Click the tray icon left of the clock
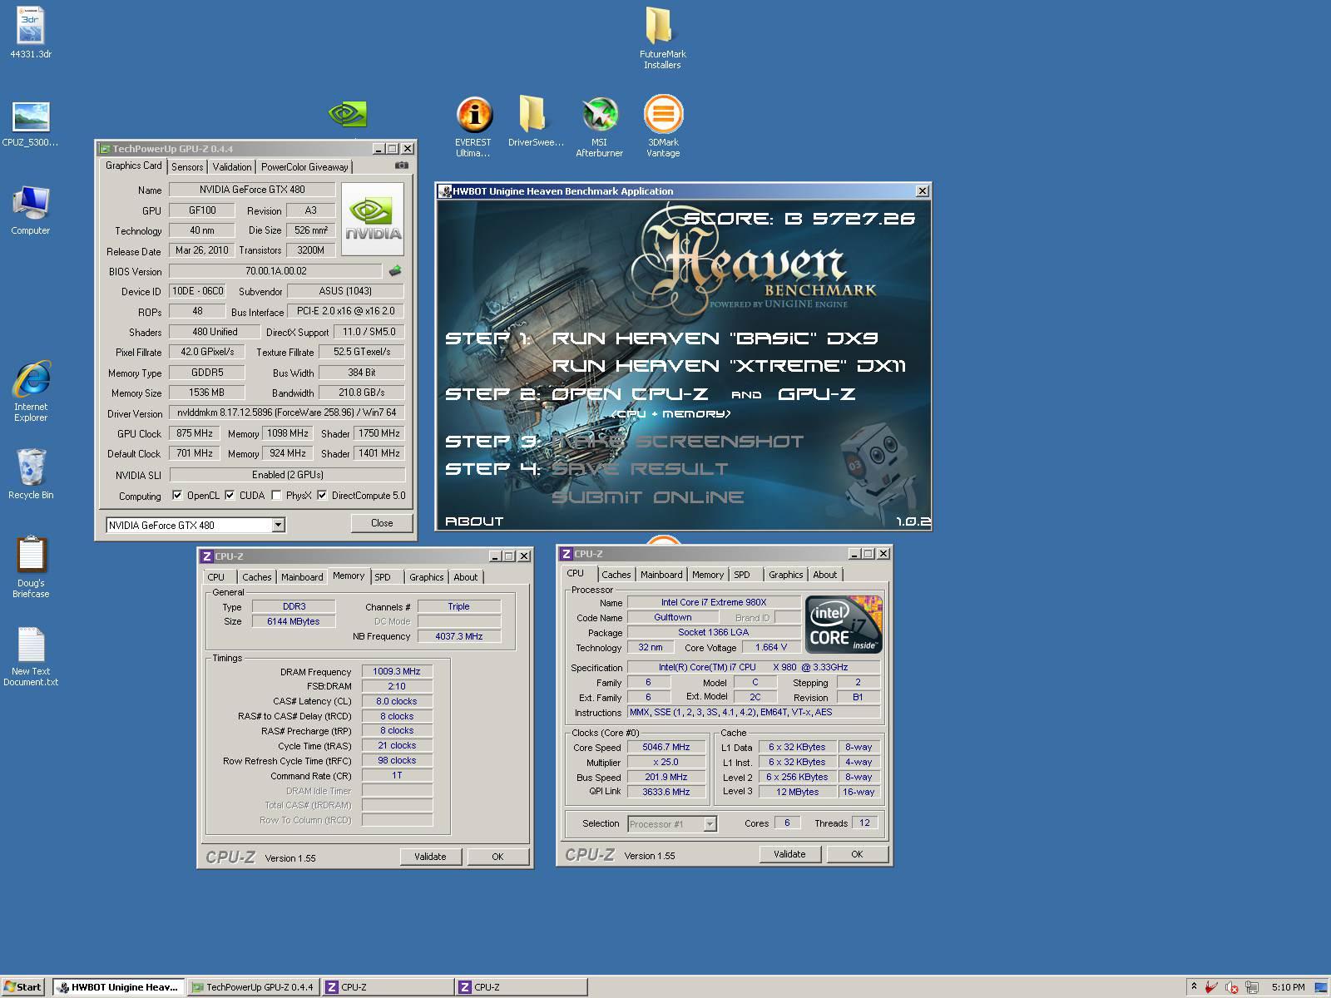This screenshot has width=1331, height=998. [1253, 987]
